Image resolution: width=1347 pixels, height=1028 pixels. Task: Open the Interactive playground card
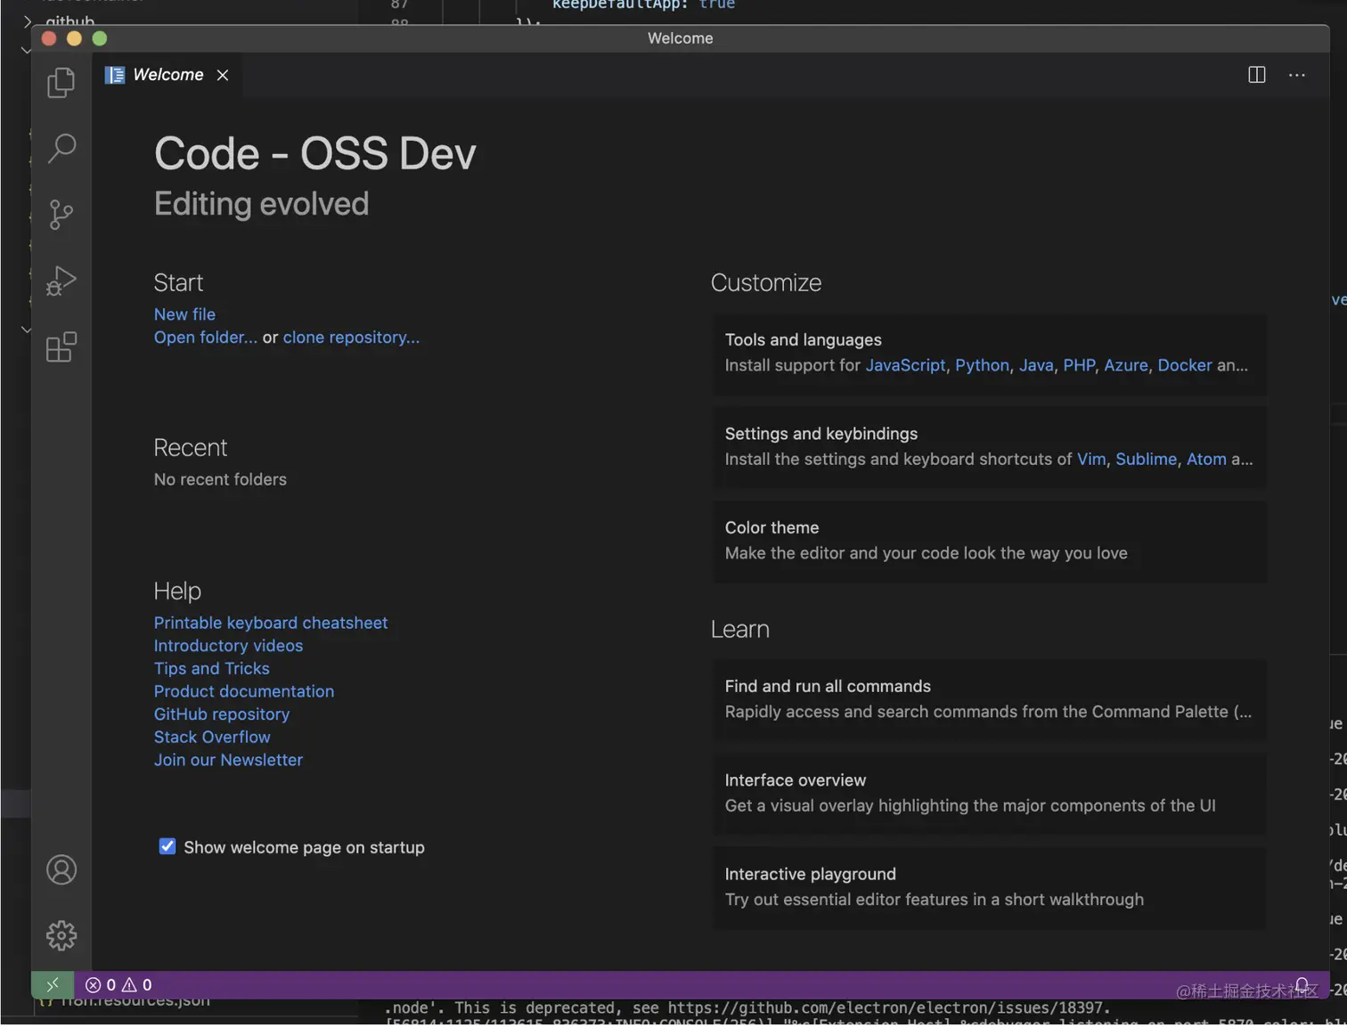tap(989, 887)
